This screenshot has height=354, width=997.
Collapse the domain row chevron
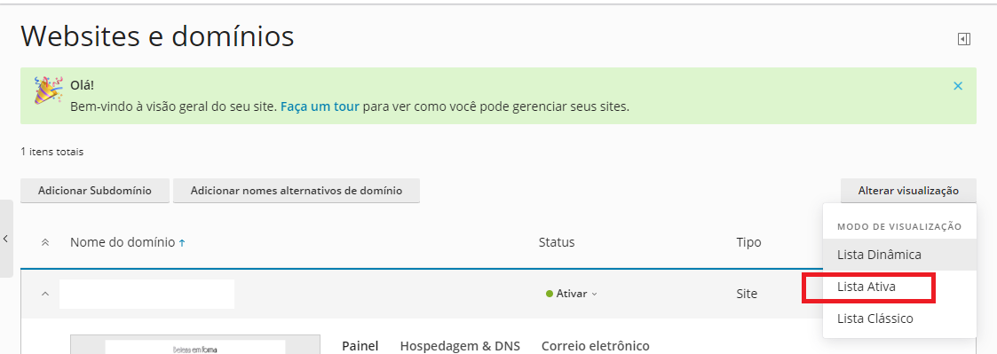click(45, 294)
